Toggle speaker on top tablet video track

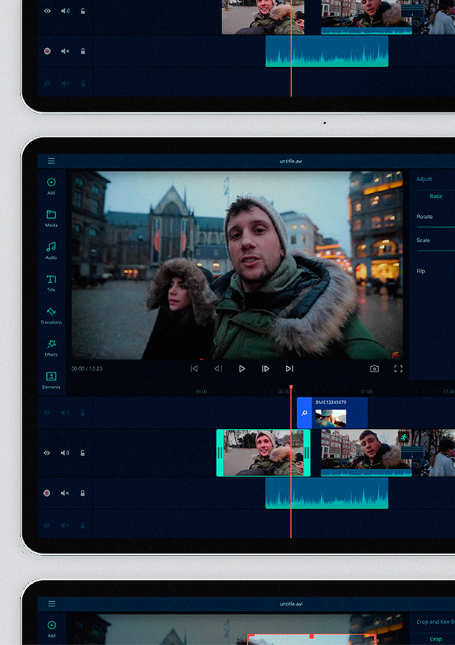click(65, 11)
